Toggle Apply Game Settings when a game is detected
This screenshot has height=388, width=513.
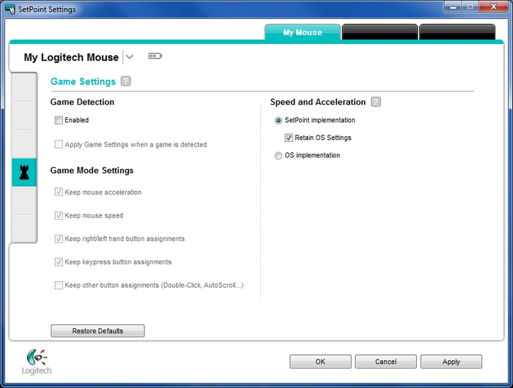pyautogui.click(x=59, y=144)
